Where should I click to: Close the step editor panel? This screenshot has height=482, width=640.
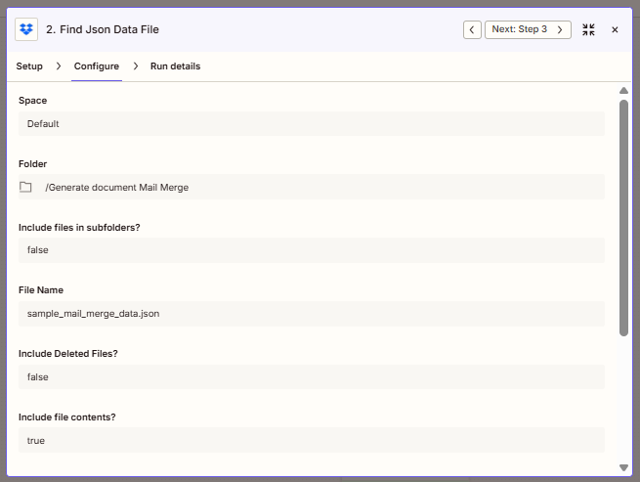click(615, 29)
